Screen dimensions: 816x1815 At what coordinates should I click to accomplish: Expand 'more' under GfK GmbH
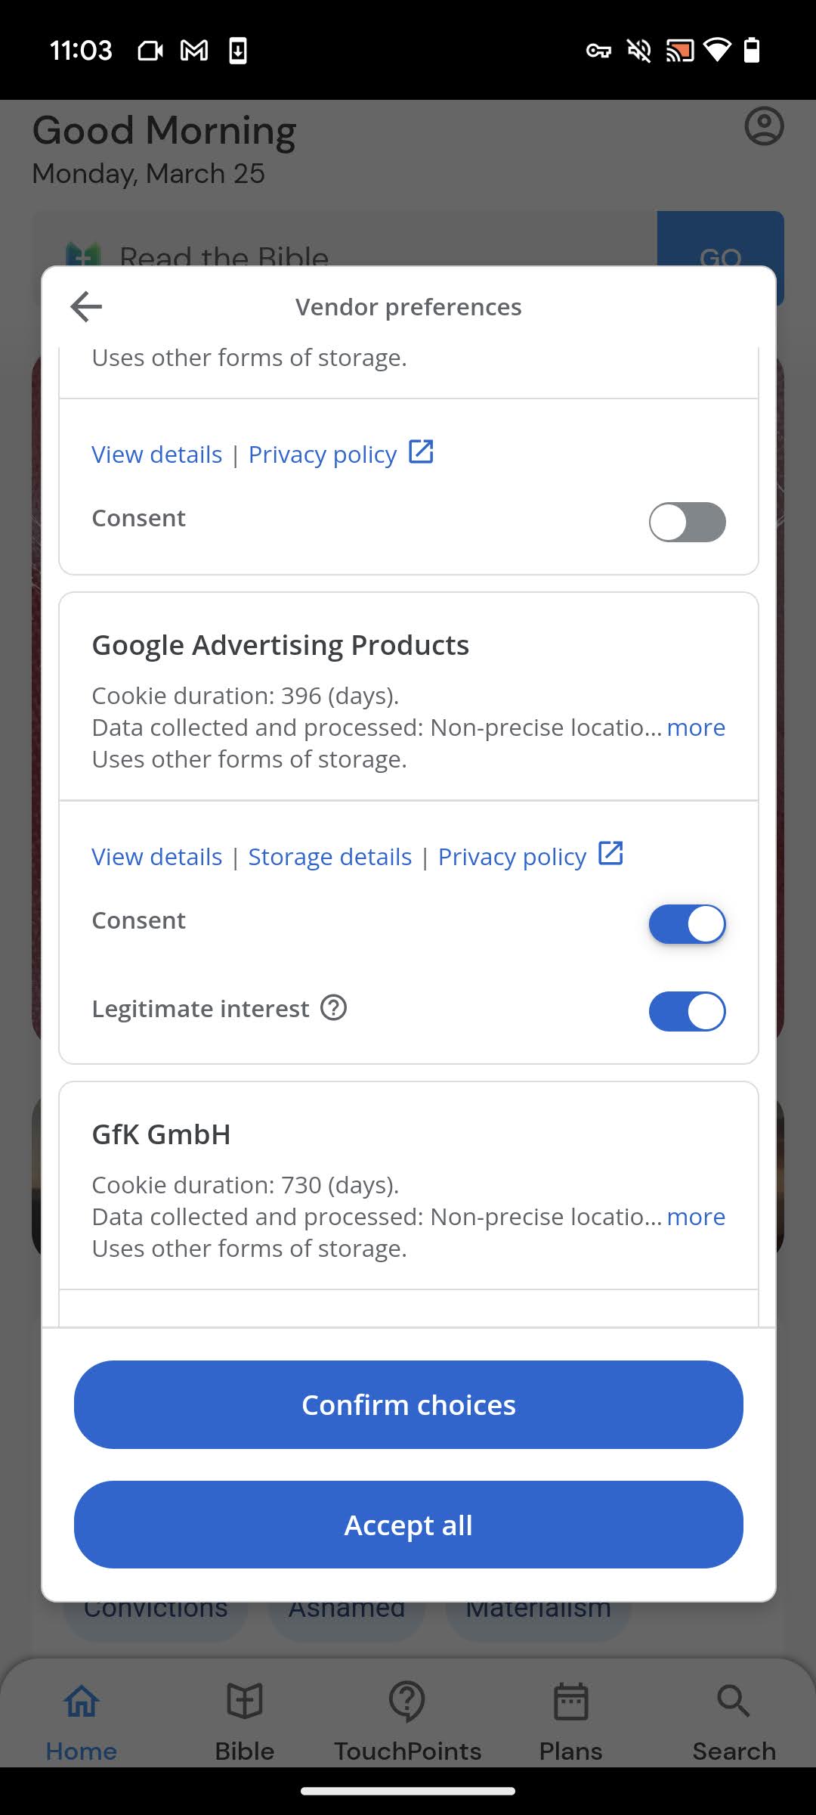(696, 1217)
